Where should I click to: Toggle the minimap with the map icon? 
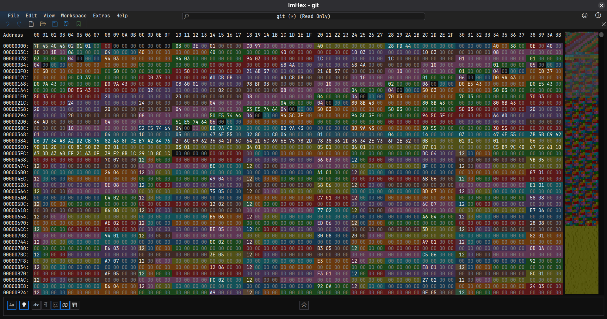coord(65,305)
